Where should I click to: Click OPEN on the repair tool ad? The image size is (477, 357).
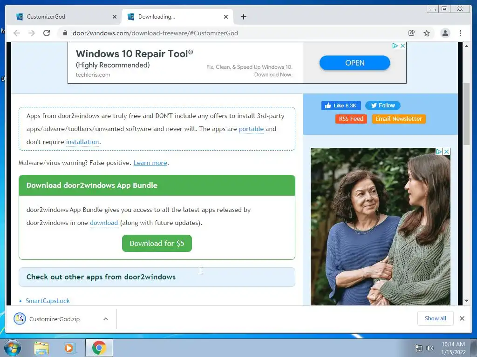pyautogui.click(x=354, y=63)
